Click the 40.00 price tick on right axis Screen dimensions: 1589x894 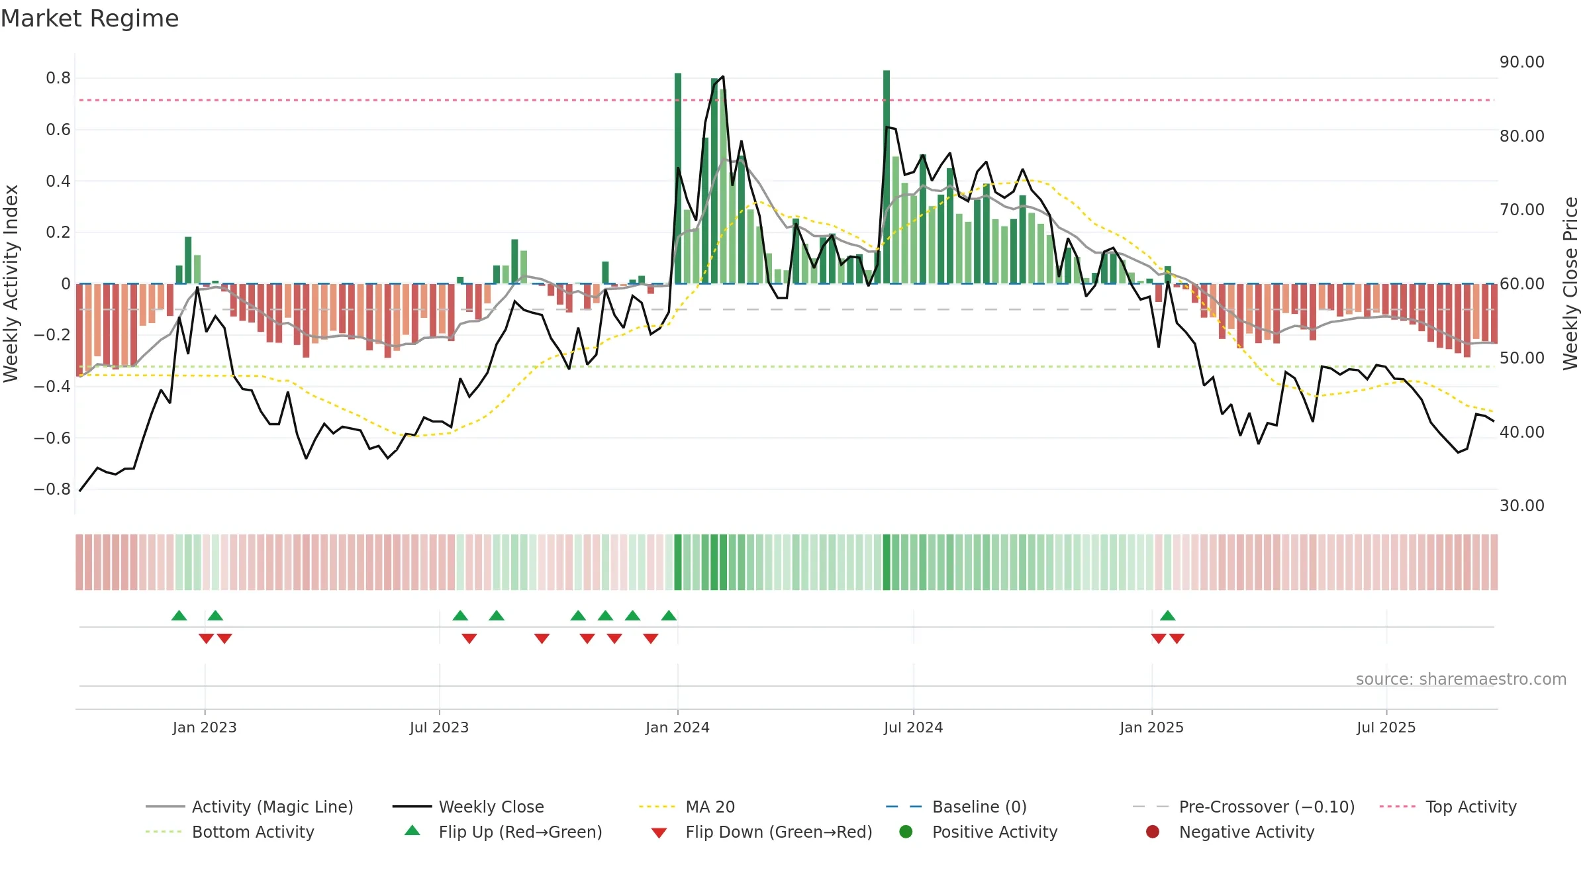pyautogui.click(x=1521, y=432)
